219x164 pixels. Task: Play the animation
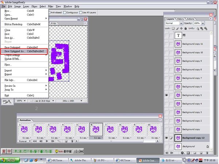(47, 141)
